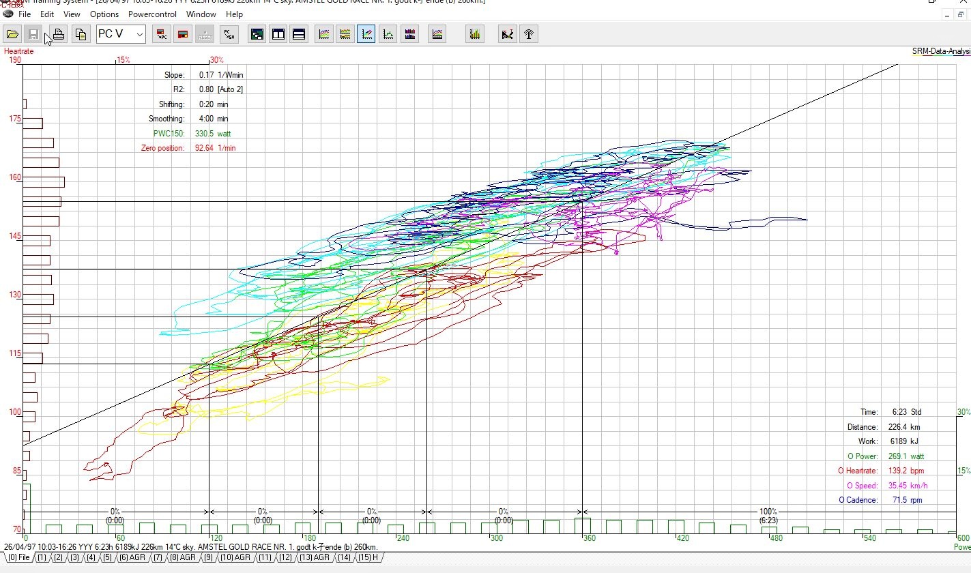Open a file with the folder icon
Image resolution: width=971 pixels, height=573 pixels.
tap(12, 34)
